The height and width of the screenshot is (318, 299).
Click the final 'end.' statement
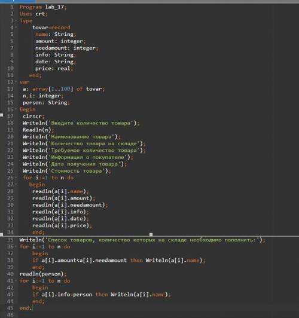[x=26, y=308]
